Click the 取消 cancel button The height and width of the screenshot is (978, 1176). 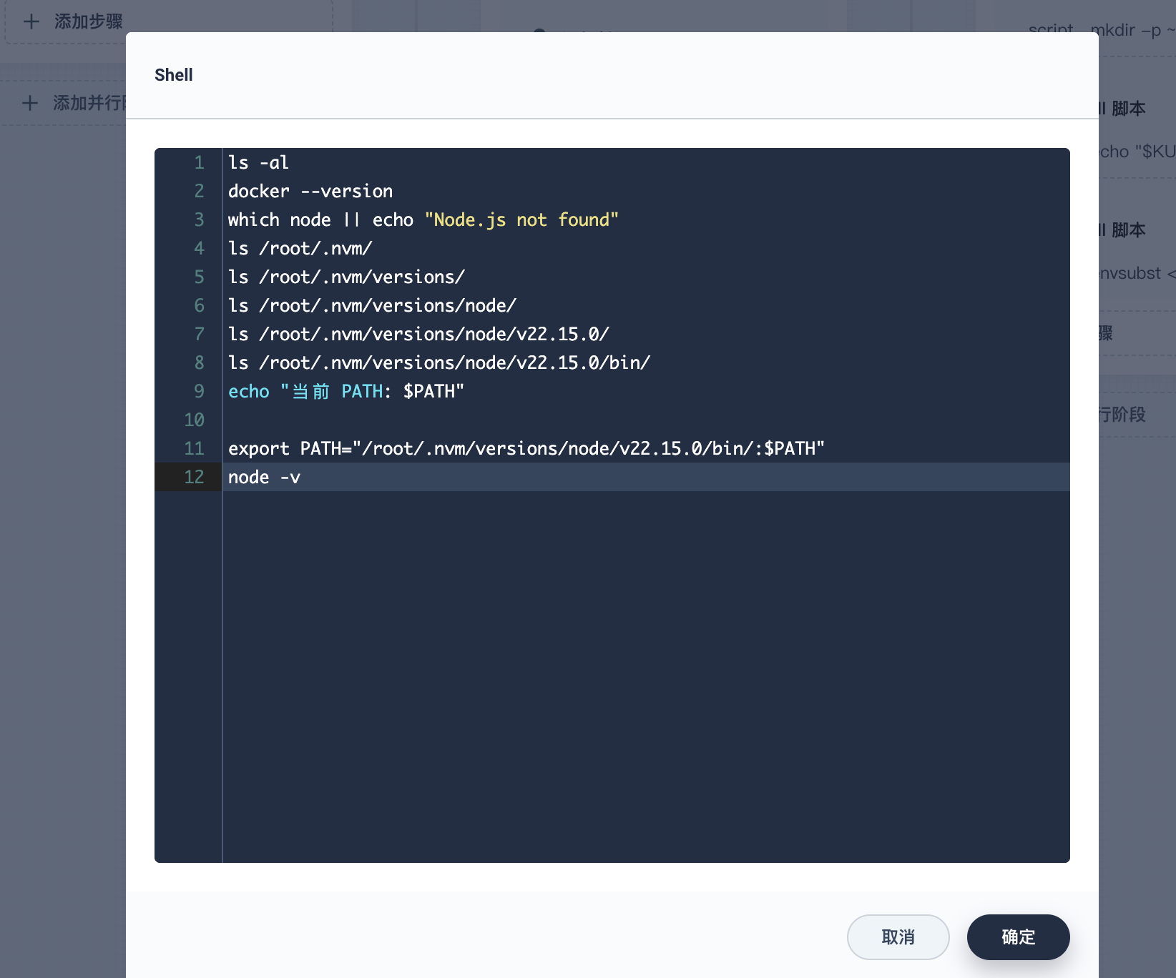point(898,937)
